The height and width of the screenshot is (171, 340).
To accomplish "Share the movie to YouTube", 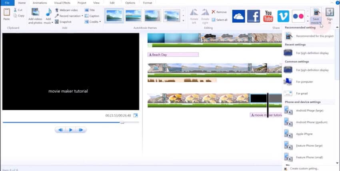I will (268, 16).
